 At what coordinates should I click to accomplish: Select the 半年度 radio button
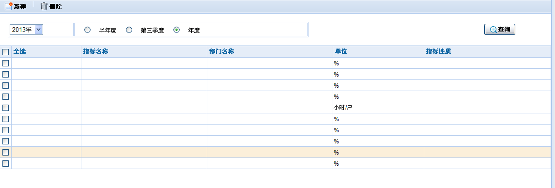[x=88, y=30]
